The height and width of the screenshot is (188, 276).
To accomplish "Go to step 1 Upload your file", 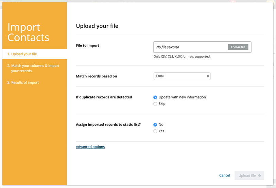I will (x=24, y=54).
